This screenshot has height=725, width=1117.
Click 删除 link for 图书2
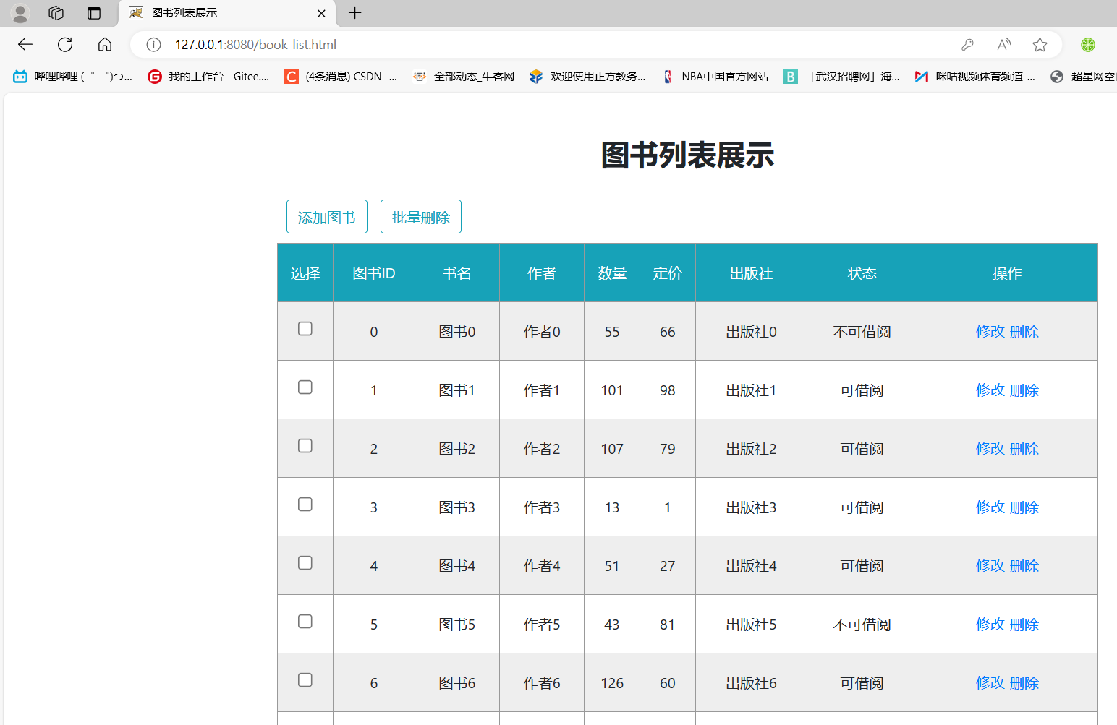[x=1024, y=449]
